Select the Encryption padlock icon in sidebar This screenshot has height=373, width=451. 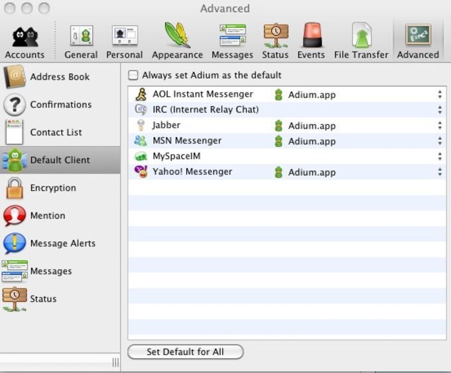15,188
